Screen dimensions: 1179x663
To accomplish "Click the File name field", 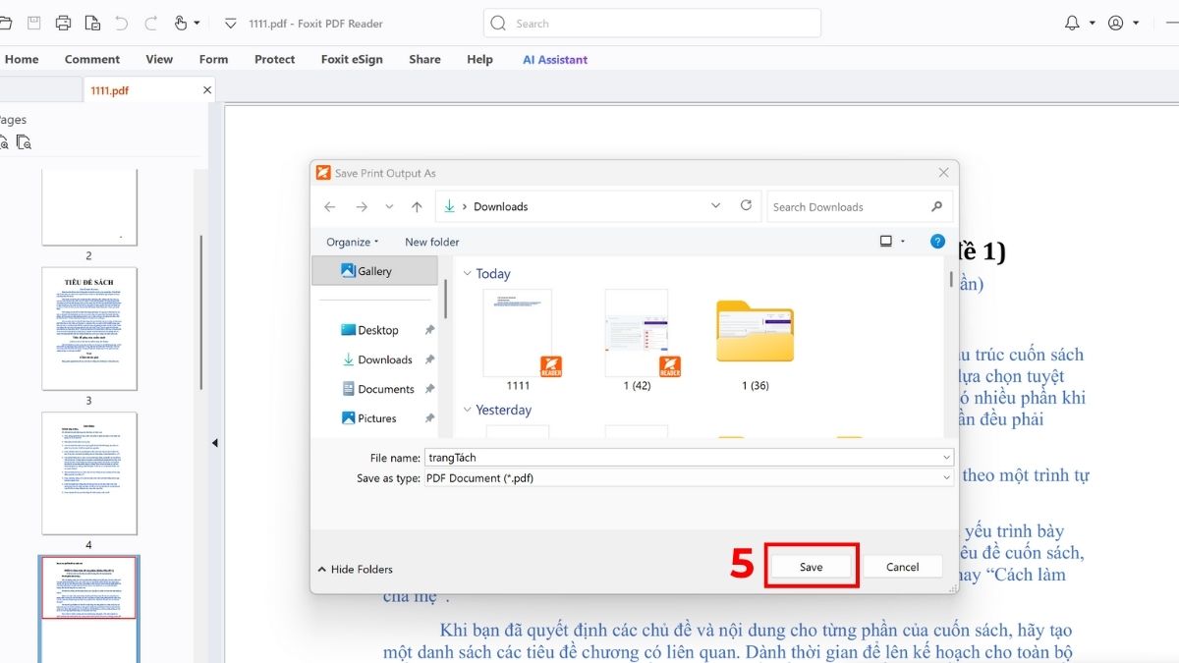I will 689,458.
